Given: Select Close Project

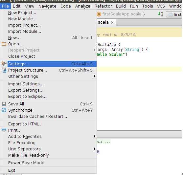Looking at the screenshot, I should click(x=48, y=56).
